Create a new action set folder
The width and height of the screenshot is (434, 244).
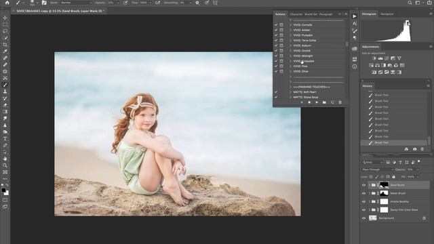tap(324, 102)
